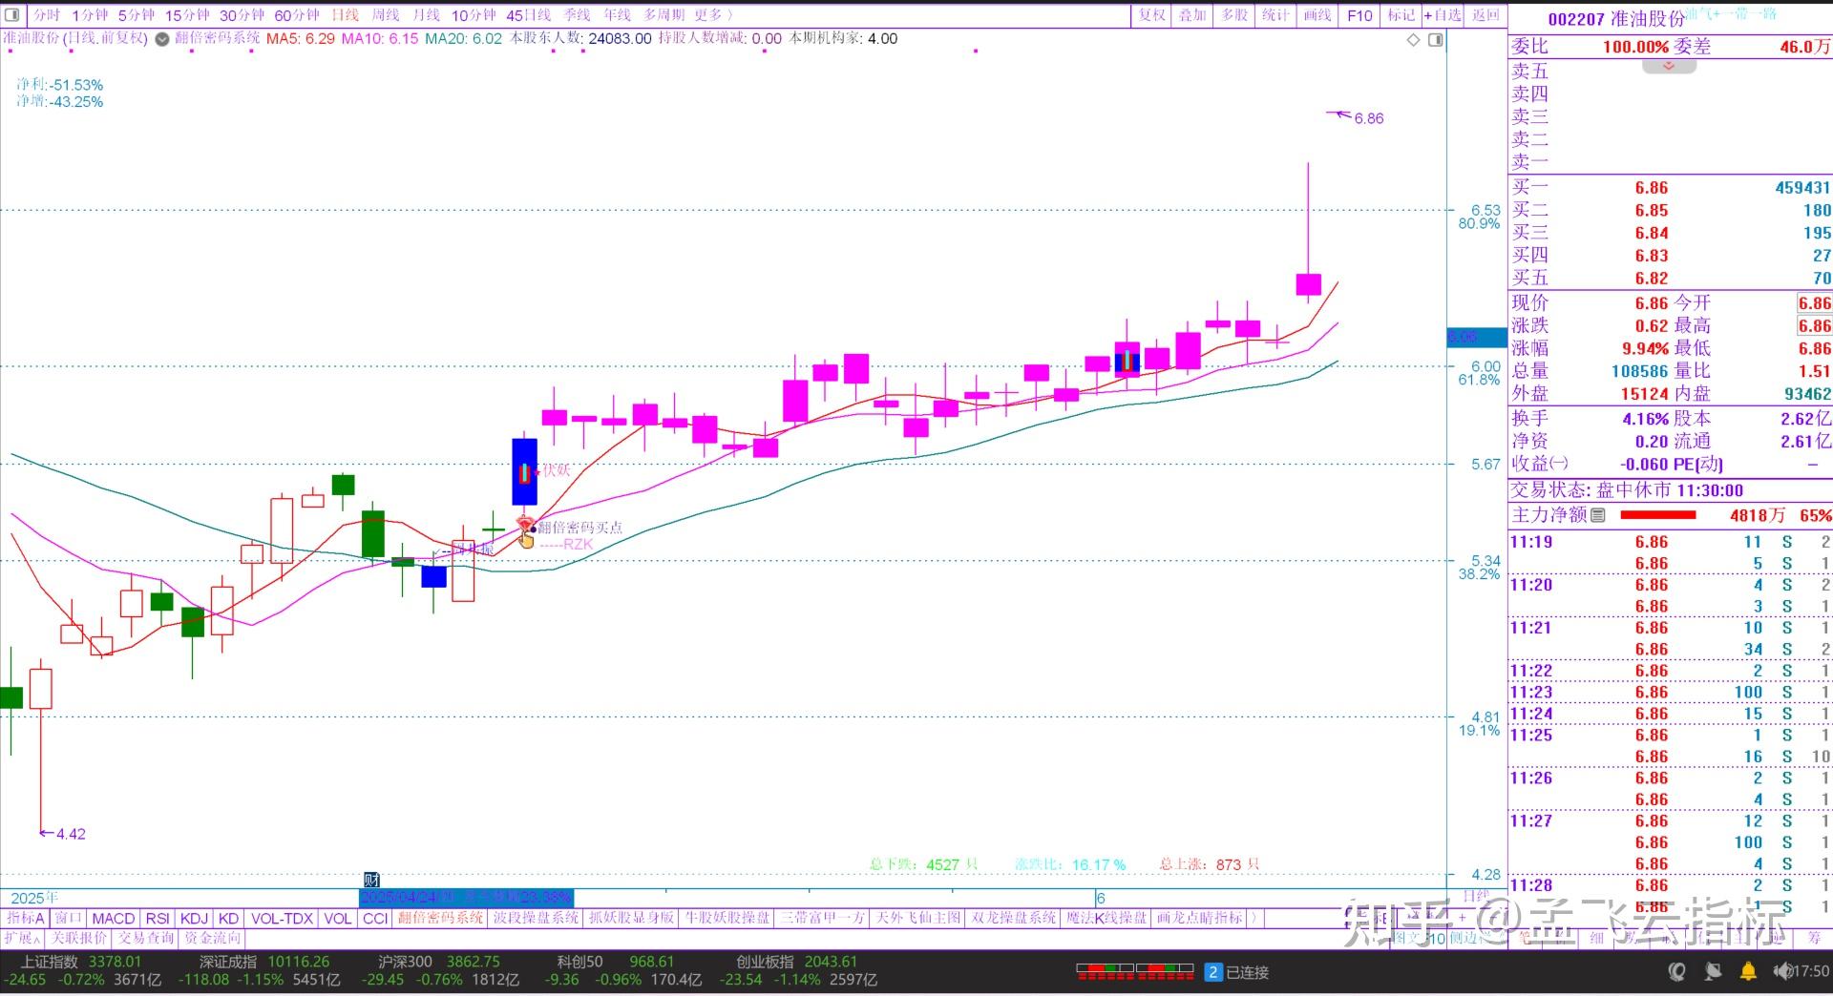Viewport: 1833px width, 996px height.
Task: Select the 翻倍密码系统 indicator tab
Action: point(440,918)
